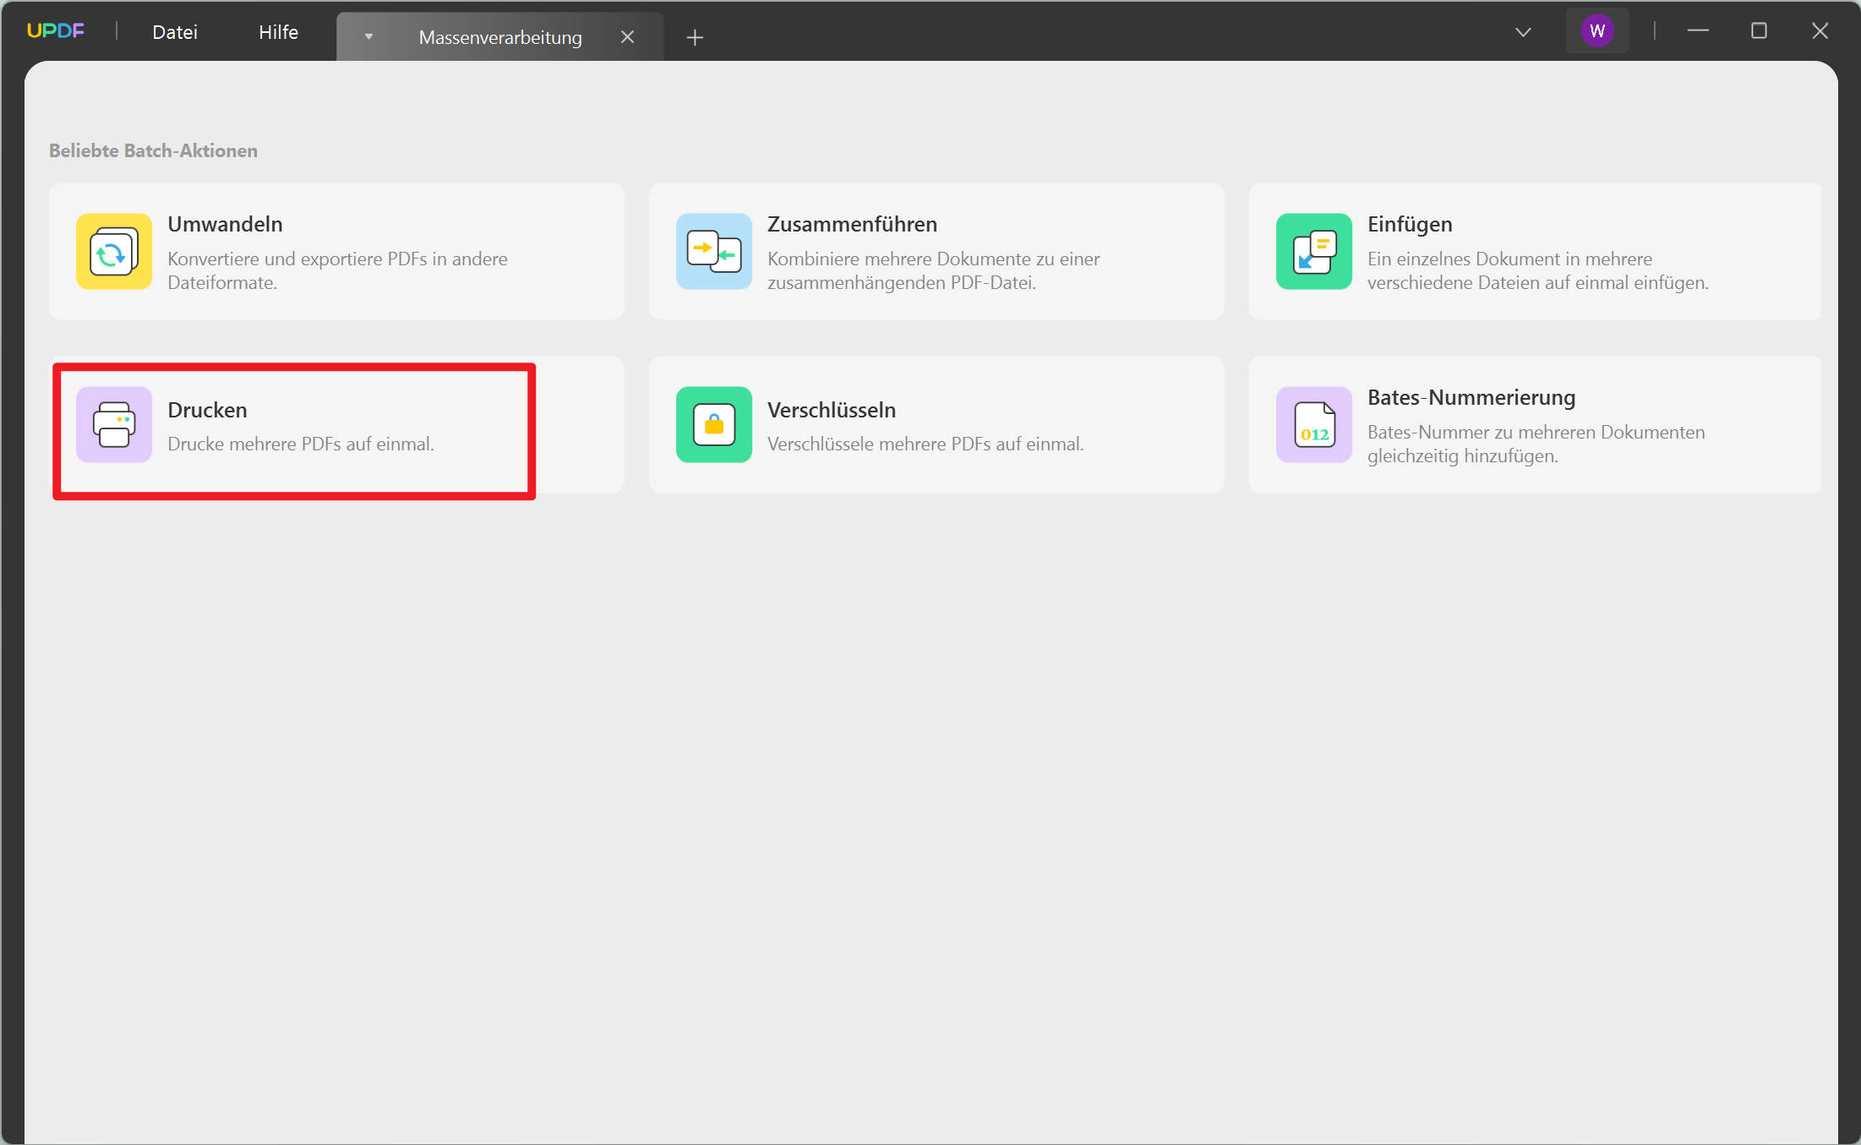
Task: Expand the chevron tab list in title bar
Action: click(1523, 32)
